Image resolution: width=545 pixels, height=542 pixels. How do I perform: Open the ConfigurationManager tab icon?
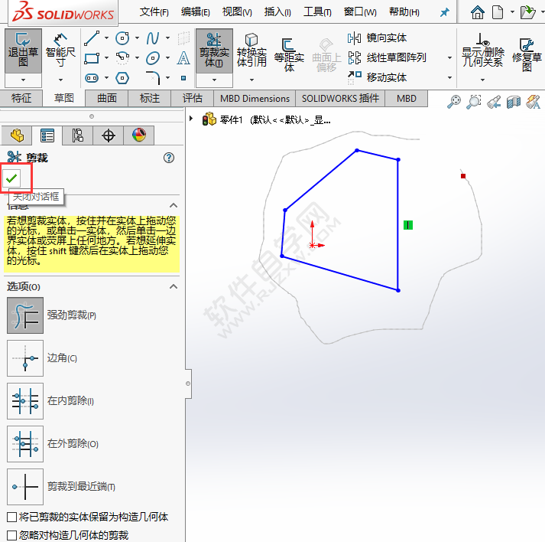tap(77, 135)
